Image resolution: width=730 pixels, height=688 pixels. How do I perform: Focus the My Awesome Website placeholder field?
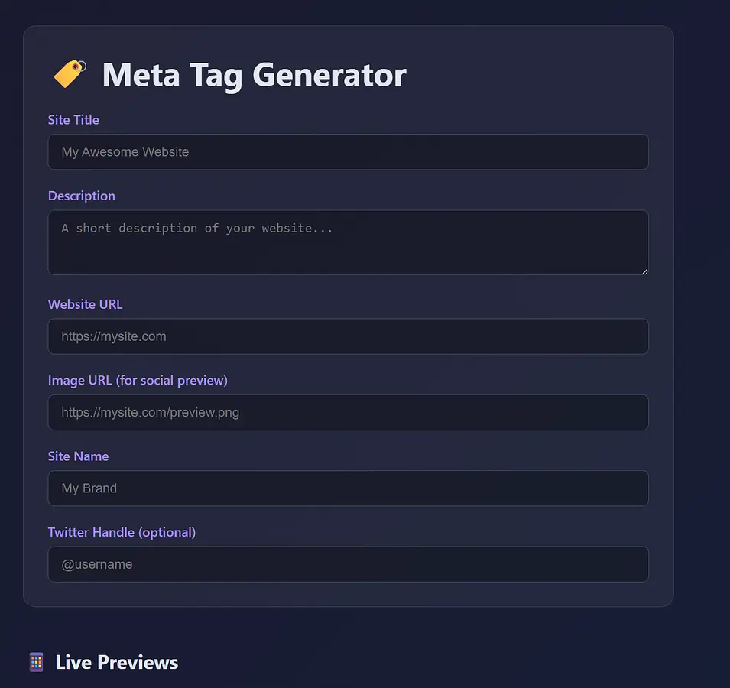[x=348, y=151]
